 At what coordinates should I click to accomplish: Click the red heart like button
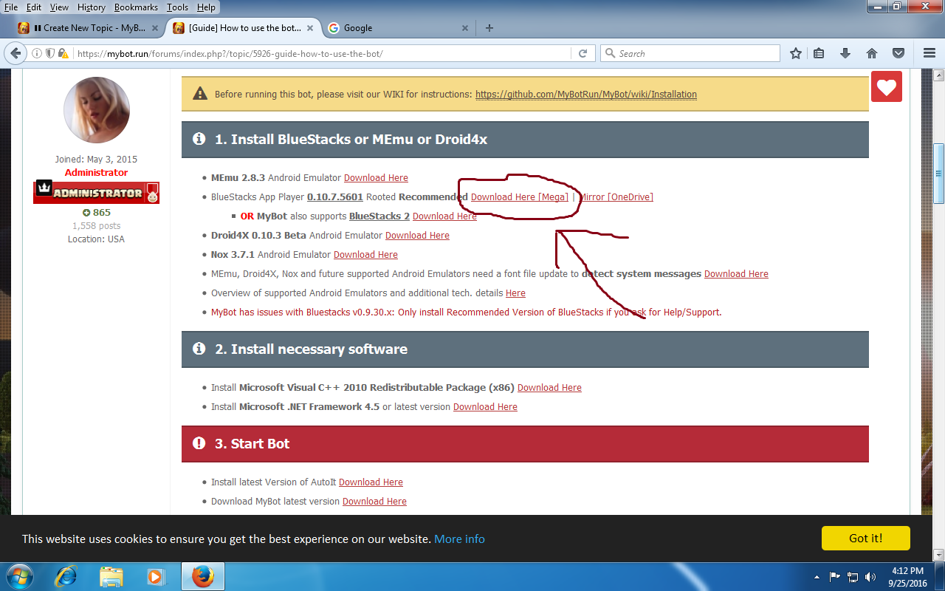click(887, 87)
